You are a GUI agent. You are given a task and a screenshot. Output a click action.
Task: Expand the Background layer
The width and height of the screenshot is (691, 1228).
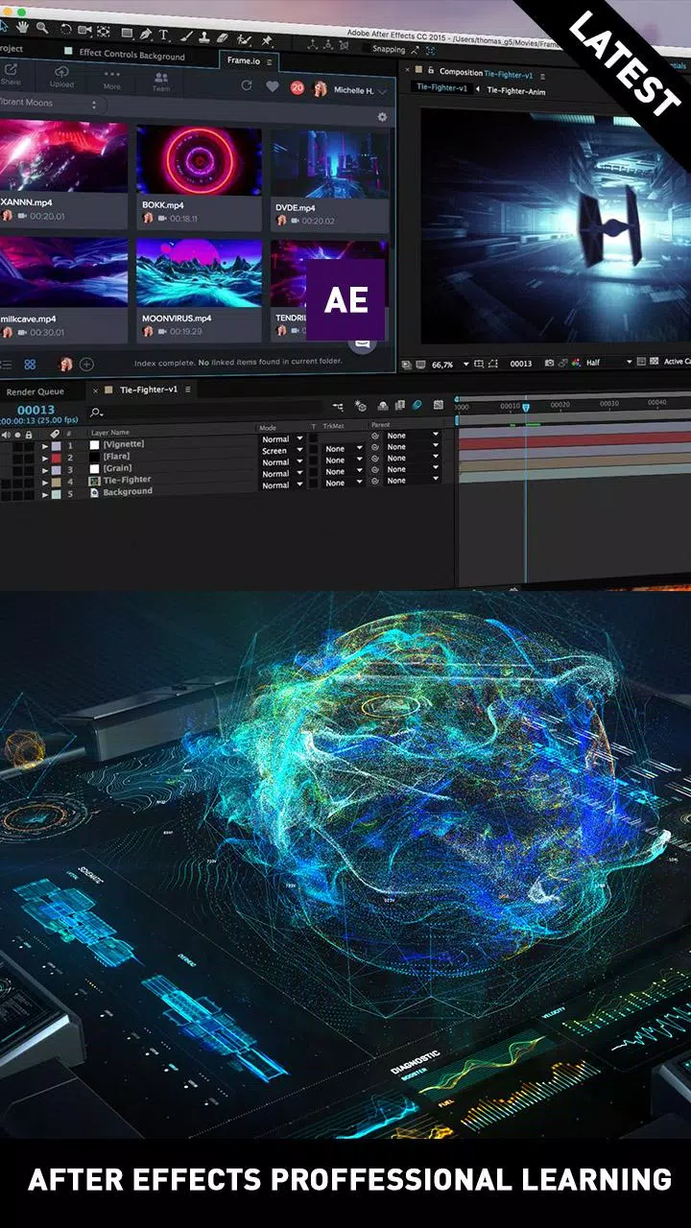pyautogui.click(x=44, y=493)
